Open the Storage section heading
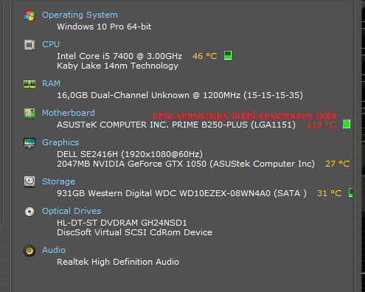Viewport: 365px width, 292px height. tap(58, 181)
